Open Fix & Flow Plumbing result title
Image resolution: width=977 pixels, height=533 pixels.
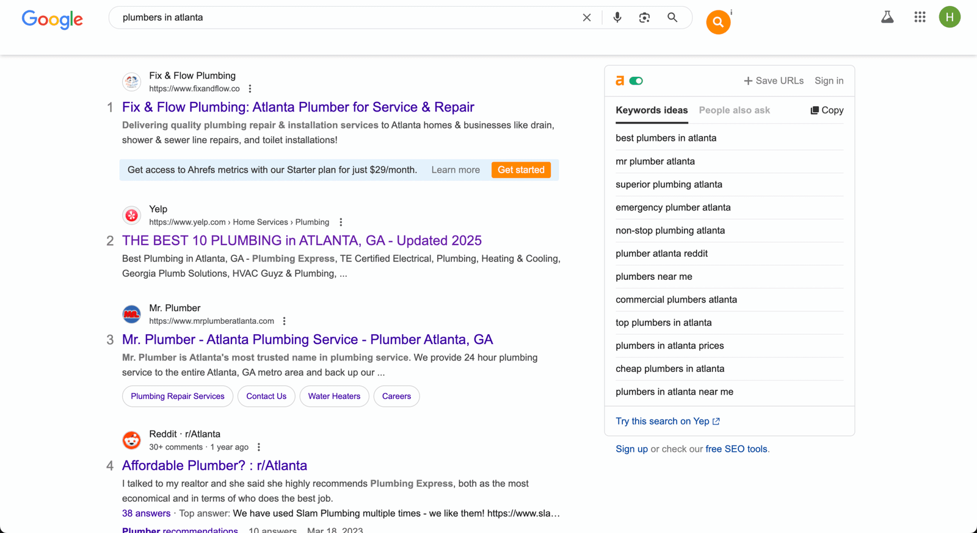(x=298, y=107)
